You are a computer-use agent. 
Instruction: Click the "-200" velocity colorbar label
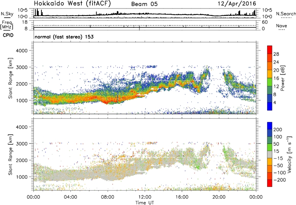[279, 180]
